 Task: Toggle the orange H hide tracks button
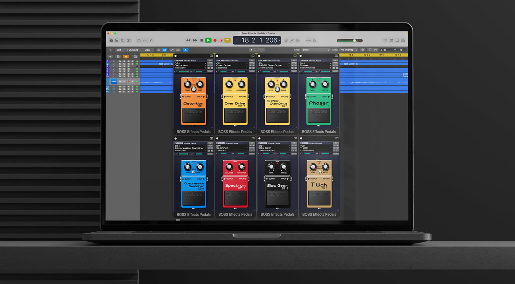125,56
